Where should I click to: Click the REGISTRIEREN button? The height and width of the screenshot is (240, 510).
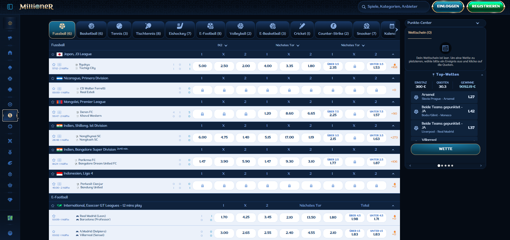pos(486,6)
